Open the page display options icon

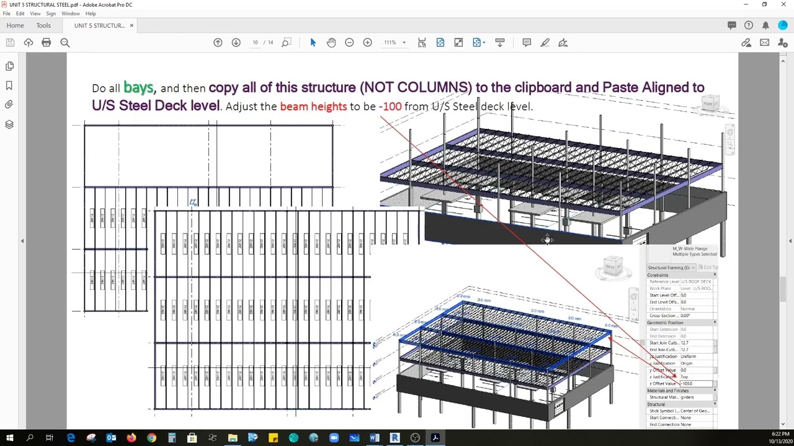pyautogui.click(x=476, y=42)
